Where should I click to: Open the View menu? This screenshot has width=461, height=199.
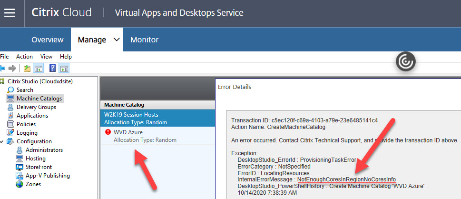(47, 57)
